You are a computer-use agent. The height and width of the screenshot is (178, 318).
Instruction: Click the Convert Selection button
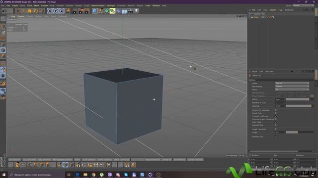point(195,160)
